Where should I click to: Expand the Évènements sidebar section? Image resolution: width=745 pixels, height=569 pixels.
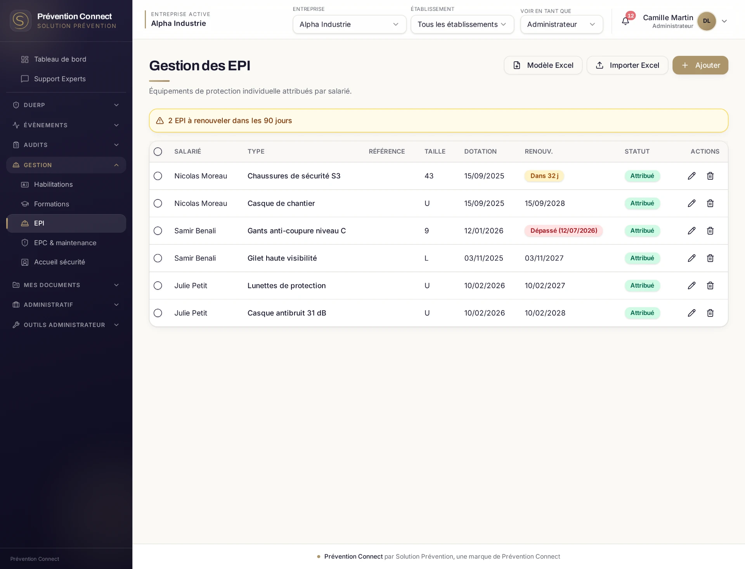click(66, 125)
